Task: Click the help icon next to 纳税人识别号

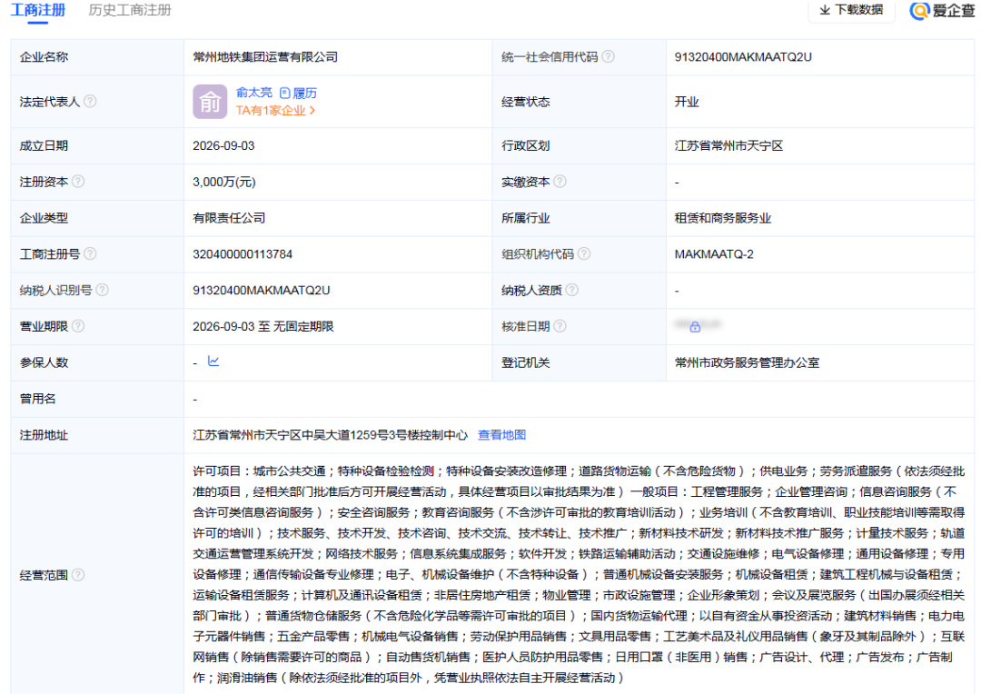Action: point(102,290)
